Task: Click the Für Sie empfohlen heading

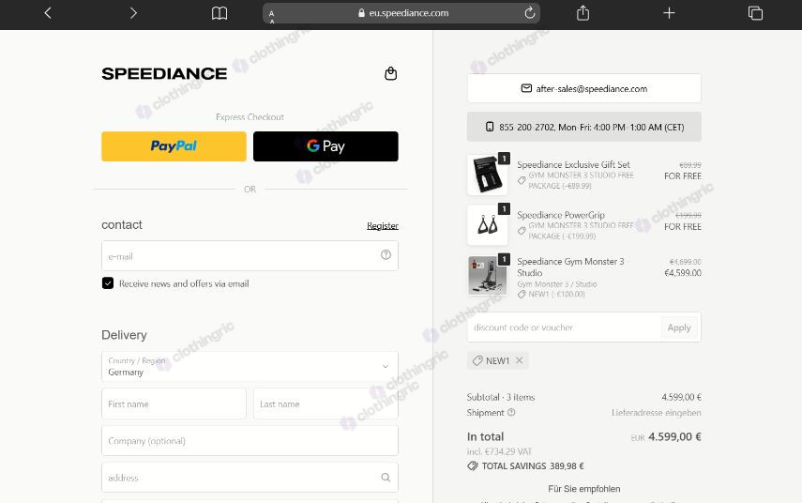Action: tap(584, 489)
